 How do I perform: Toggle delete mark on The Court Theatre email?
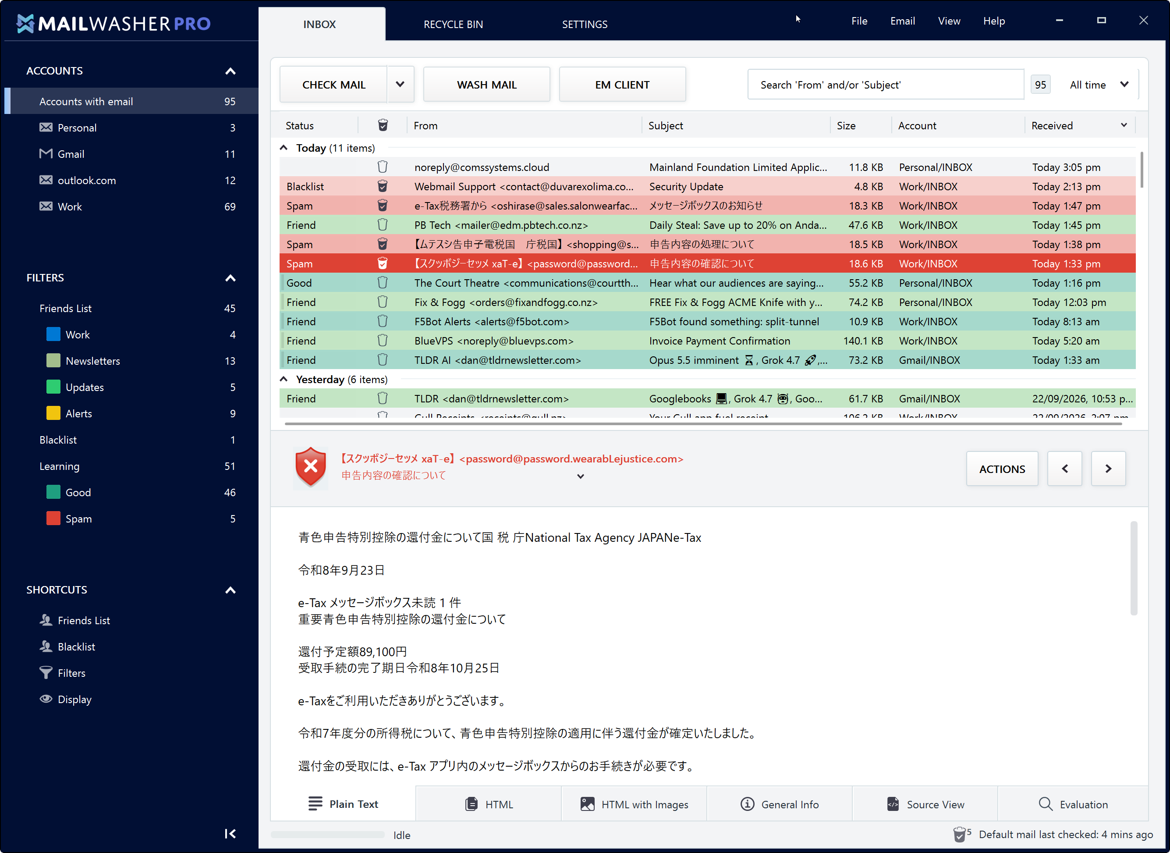pos(383,282)
